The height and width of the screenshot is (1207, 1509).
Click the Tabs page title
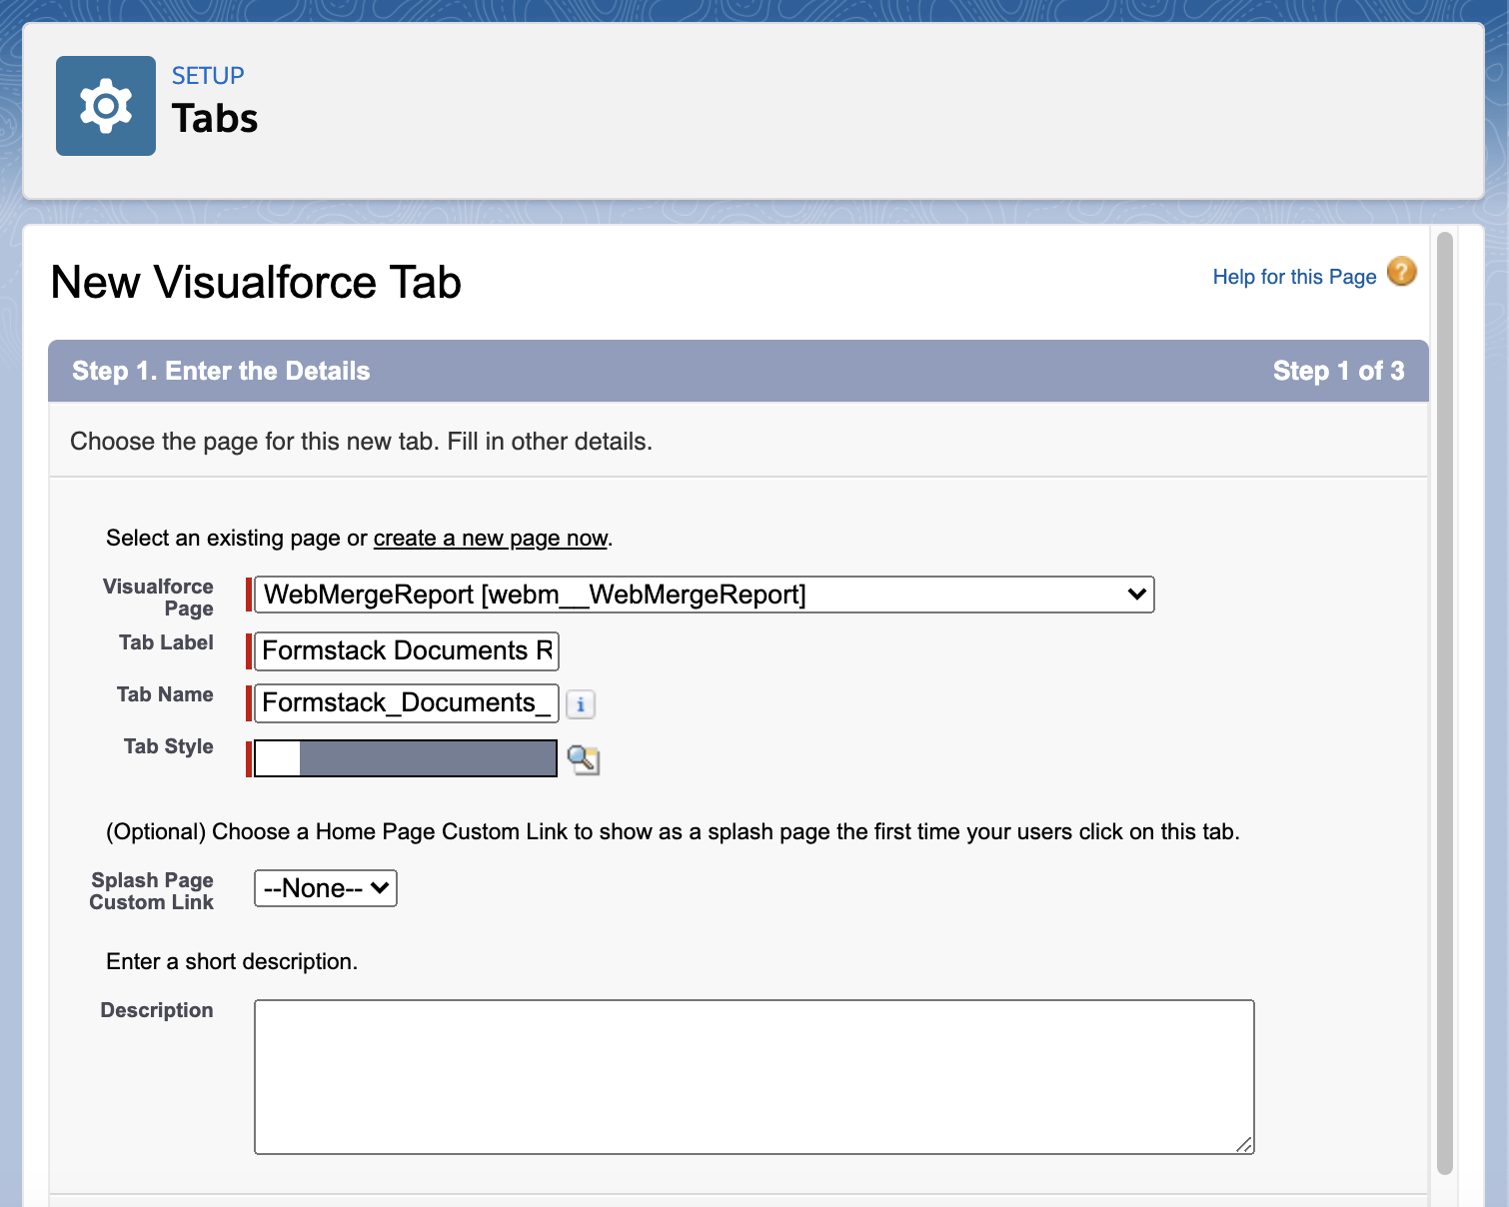pyautogui.click(x=215, y=117)
